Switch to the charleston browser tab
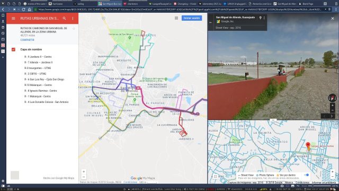 click(x=131, y=4)
